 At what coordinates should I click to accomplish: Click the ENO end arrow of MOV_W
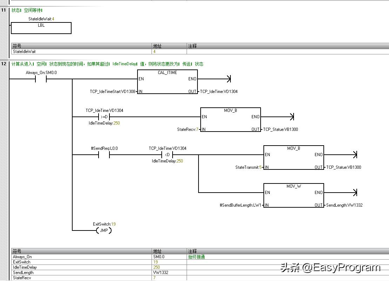355,193
